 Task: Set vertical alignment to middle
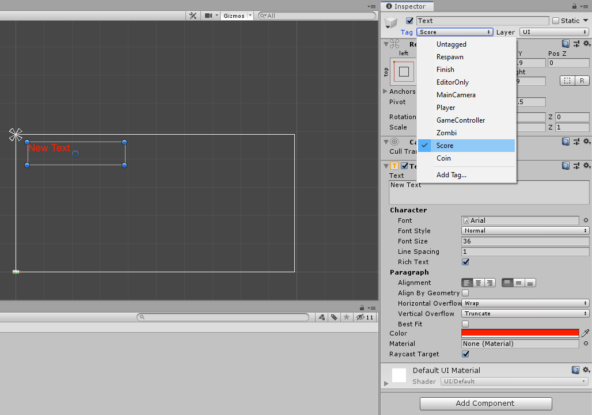[519, 283]
